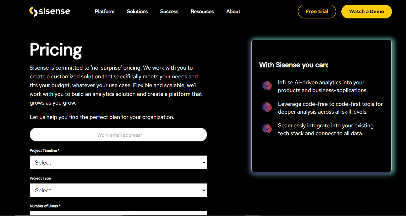This screenshot has width=406, height=216.
Task: Open the About menu
Action: [233, 12]
